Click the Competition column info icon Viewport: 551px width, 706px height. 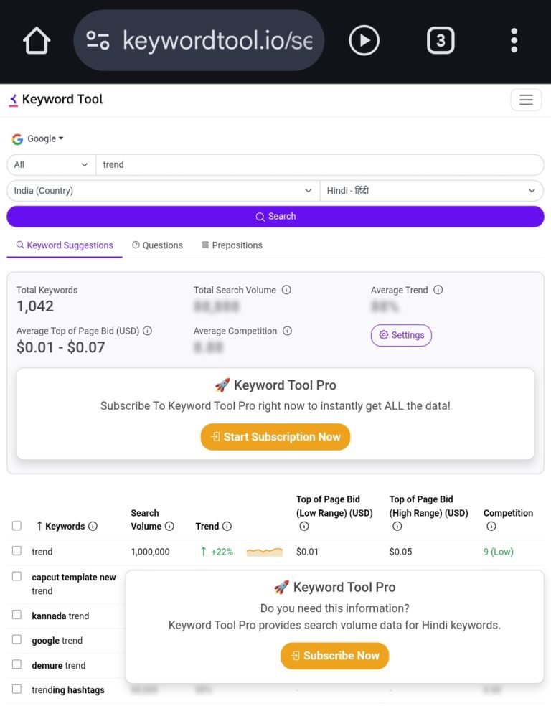pos(491,526)
